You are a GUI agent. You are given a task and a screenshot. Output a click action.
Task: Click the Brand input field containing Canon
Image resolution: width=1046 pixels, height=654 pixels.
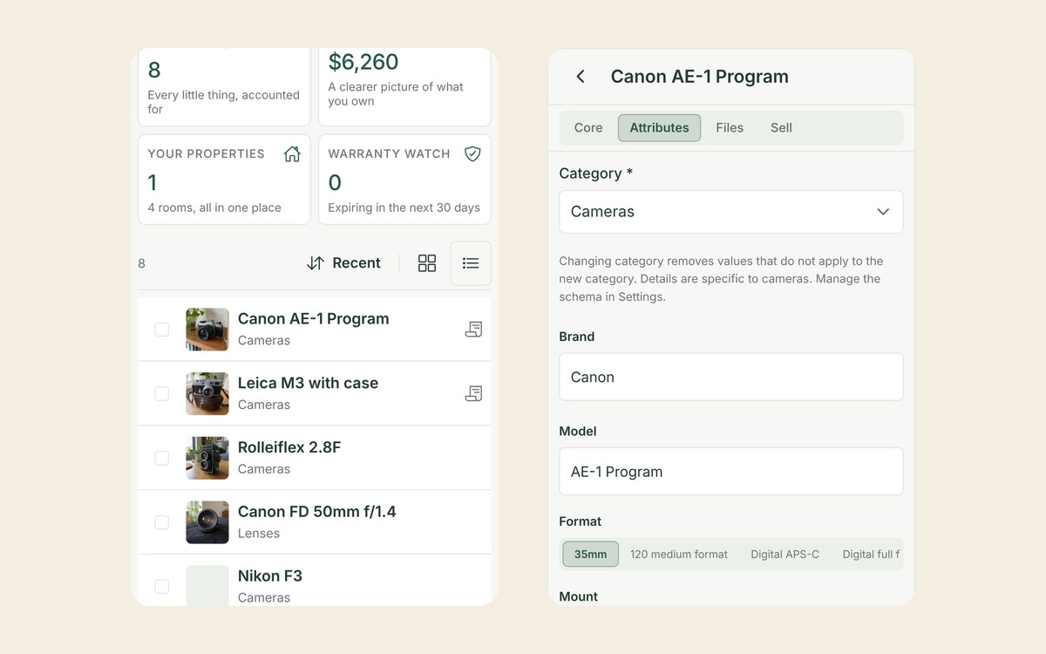[730, 377]
